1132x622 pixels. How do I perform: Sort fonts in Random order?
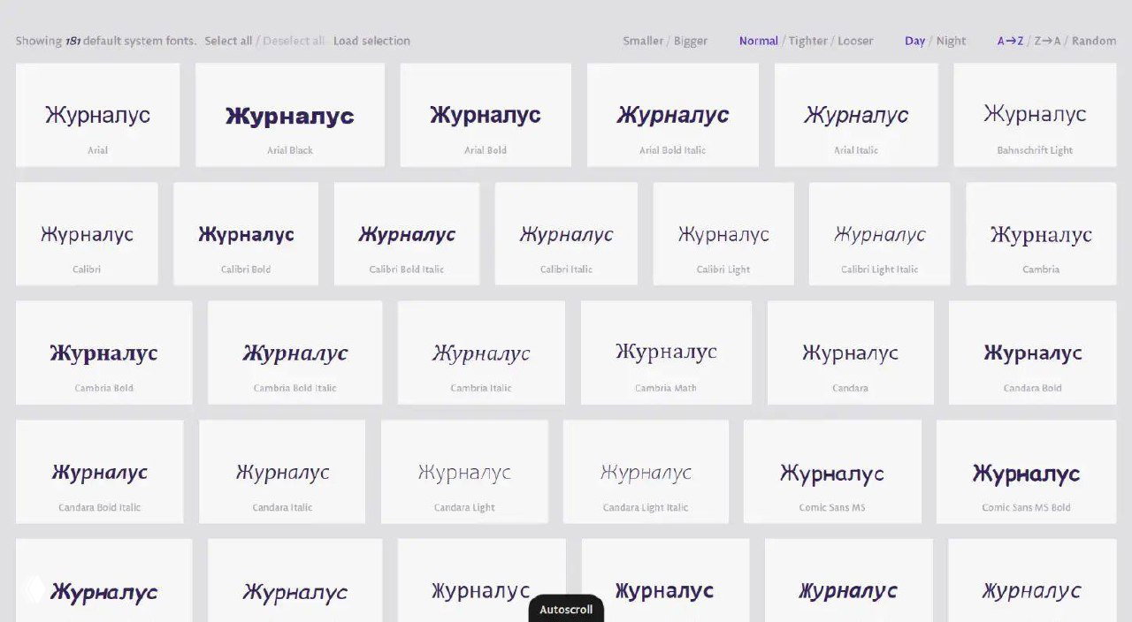[x=1094, y=41]
